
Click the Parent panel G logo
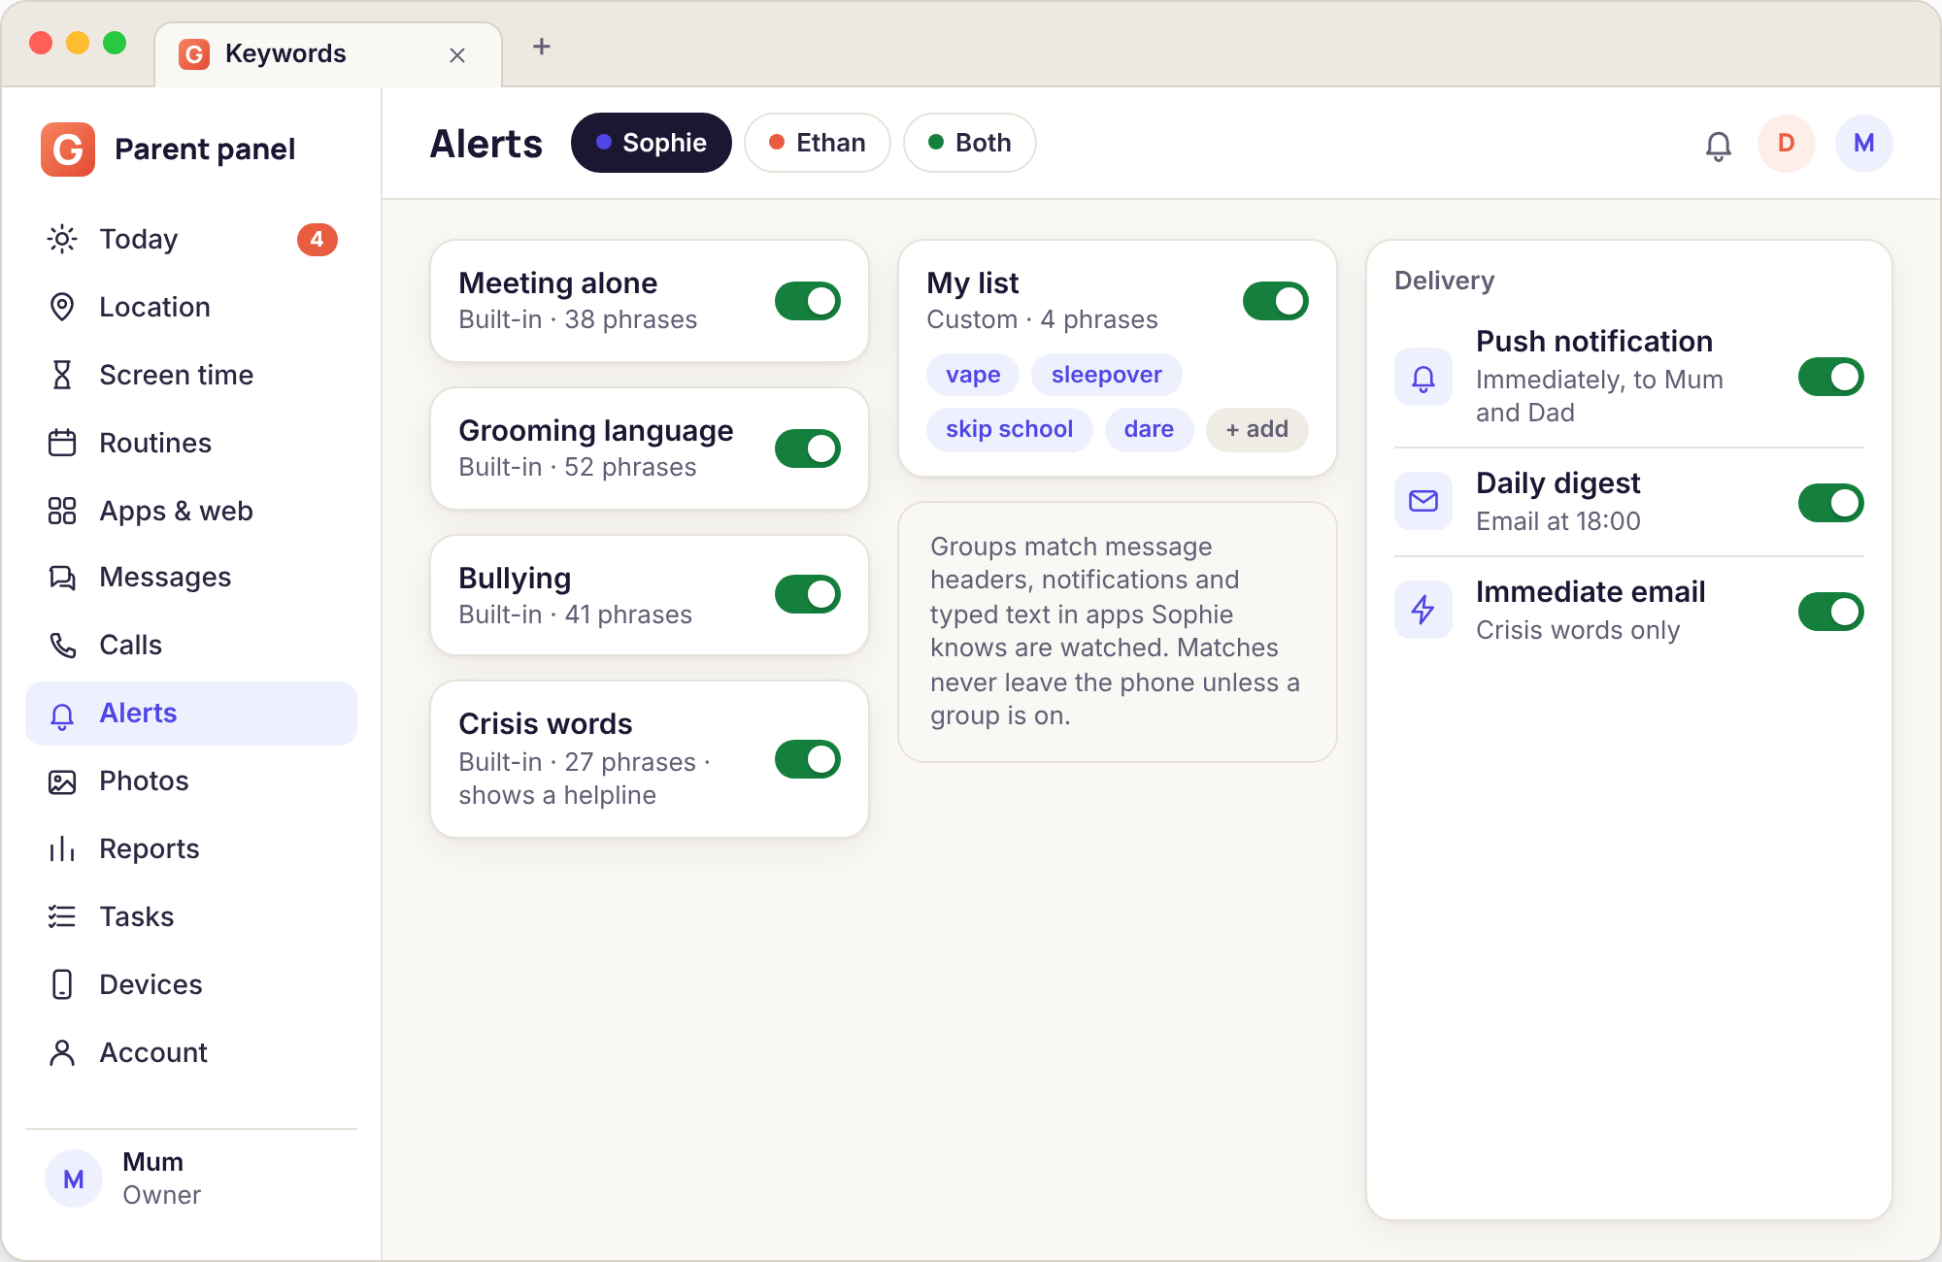(68, 149)
